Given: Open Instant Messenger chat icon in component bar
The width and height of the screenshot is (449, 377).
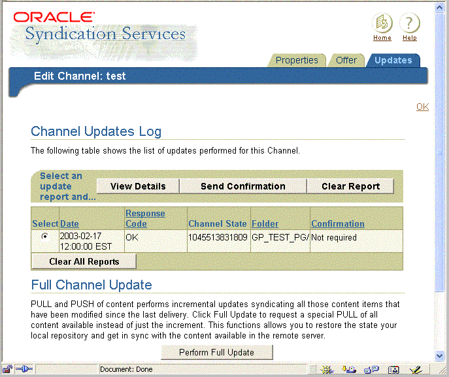Looking at the screenshot, I should [x=371, y=370].
